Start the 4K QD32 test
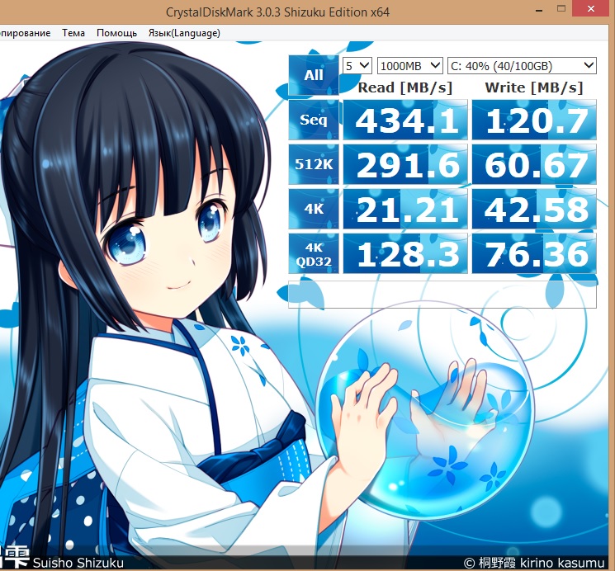615x571 pixels. (314, 254)
